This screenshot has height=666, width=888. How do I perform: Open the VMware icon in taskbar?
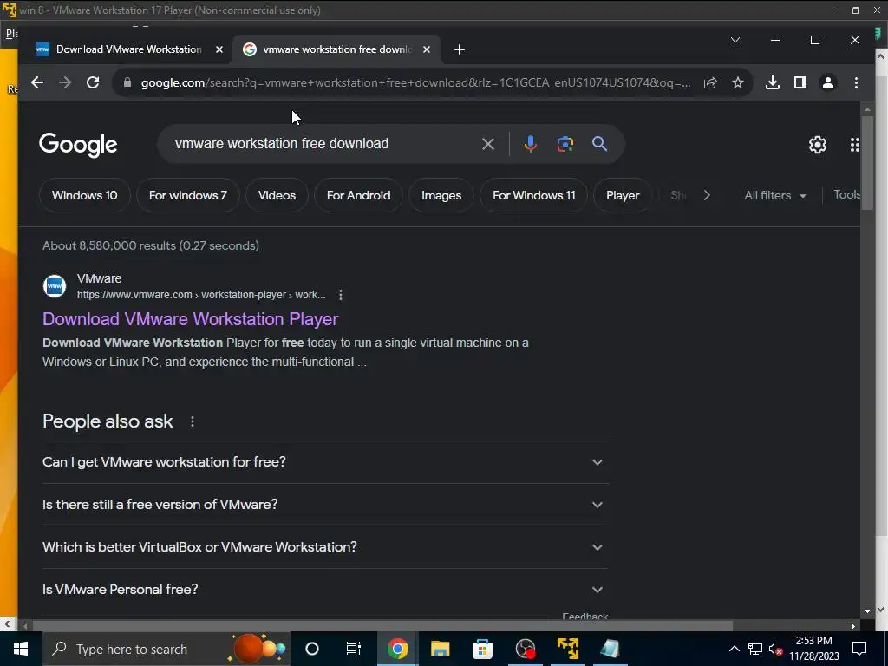(567, 649)
